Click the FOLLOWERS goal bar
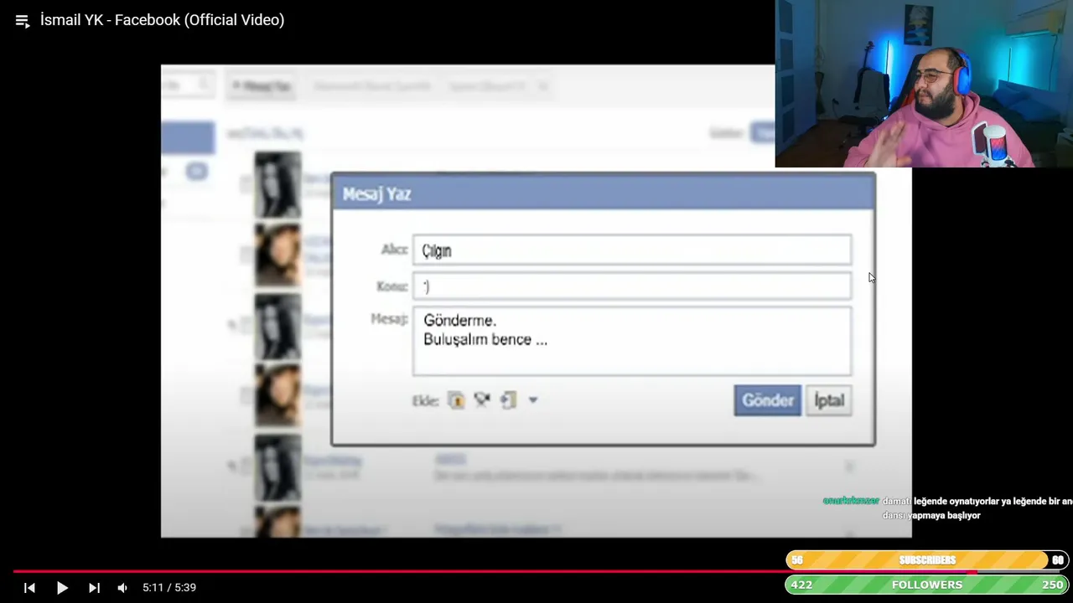 pyautogui.click(x=927, y=585)
